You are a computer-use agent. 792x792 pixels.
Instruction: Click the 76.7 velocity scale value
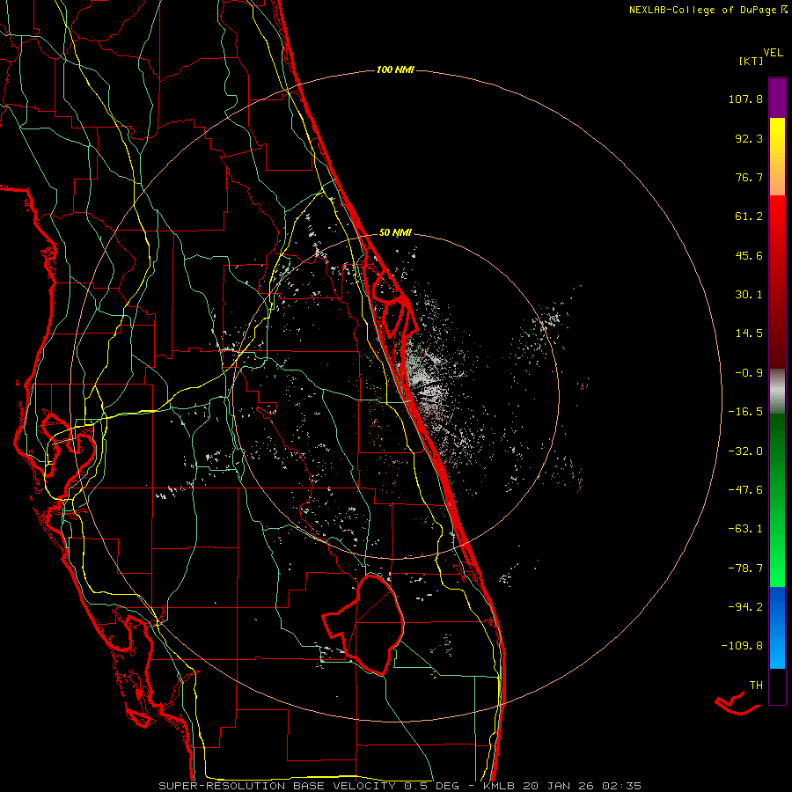(749, 177)
